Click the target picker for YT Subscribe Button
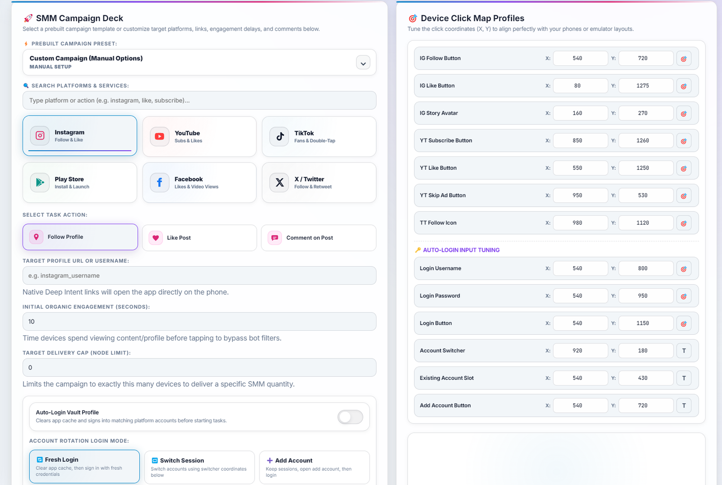The image size is (722, 485). pyautogui.click(x=684, y=141)
